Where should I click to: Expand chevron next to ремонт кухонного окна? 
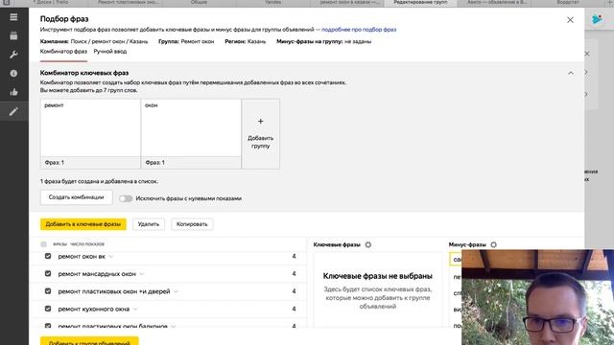[x=135, y=310]
